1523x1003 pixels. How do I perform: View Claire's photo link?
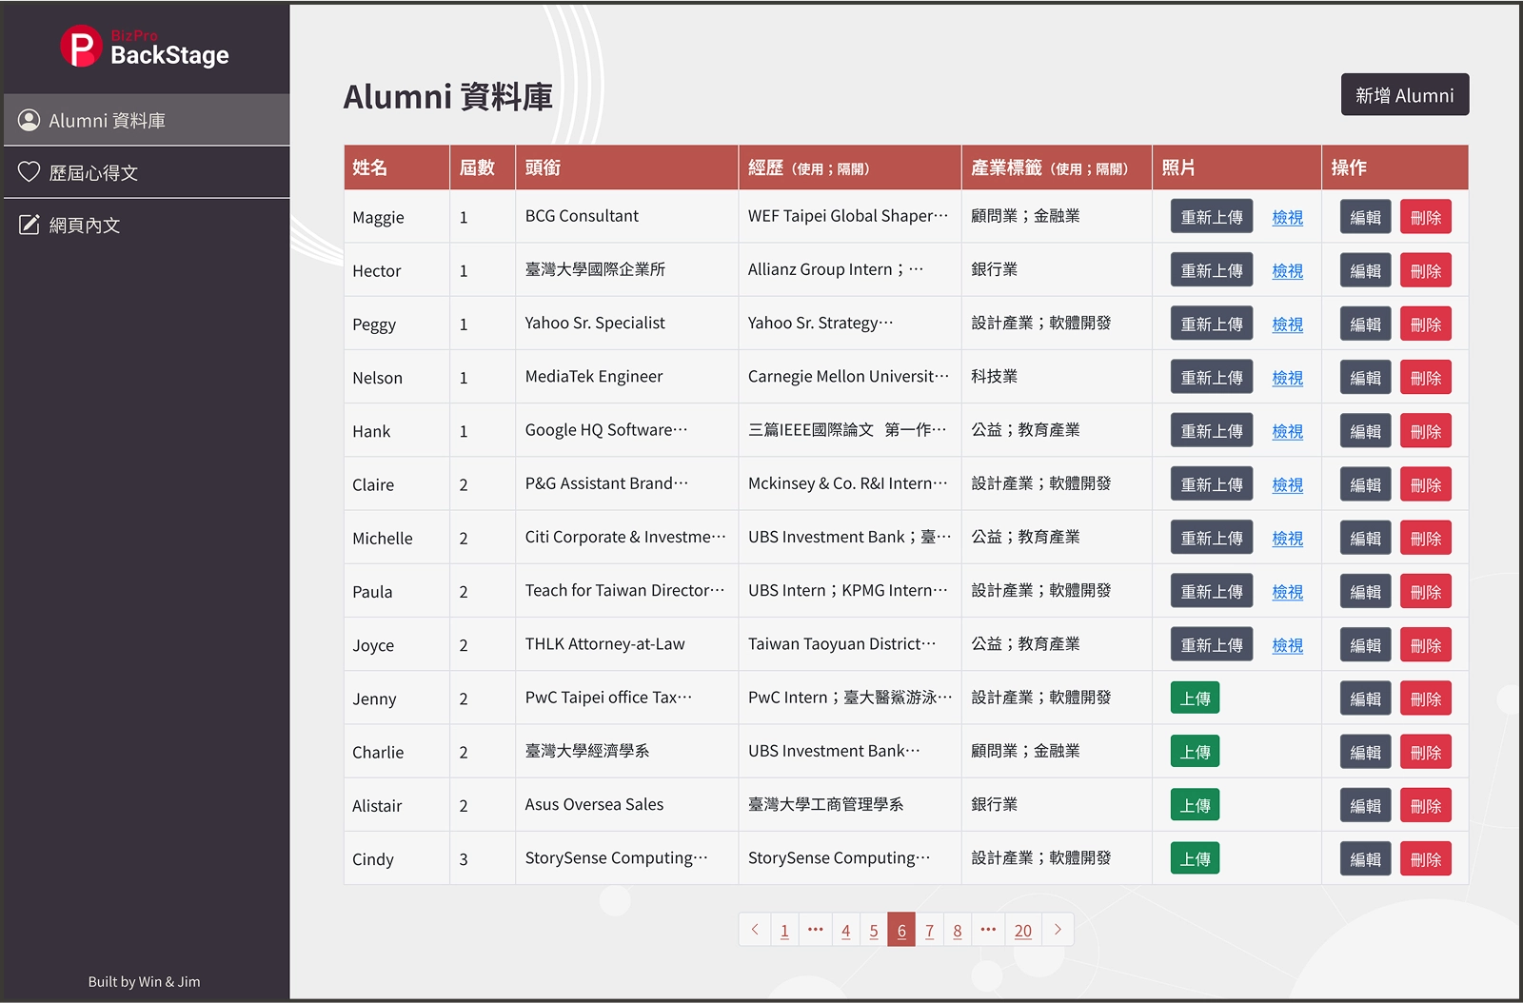[1288, 484]
